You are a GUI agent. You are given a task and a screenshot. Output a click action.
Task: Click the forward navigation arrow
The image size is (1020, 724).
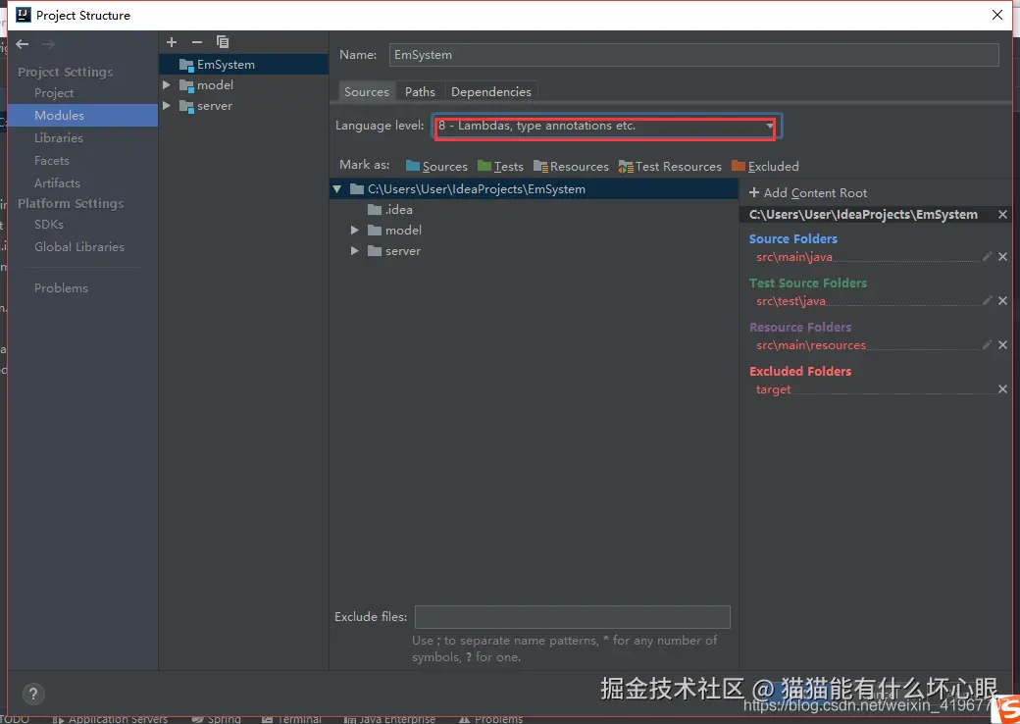(48, 44)
